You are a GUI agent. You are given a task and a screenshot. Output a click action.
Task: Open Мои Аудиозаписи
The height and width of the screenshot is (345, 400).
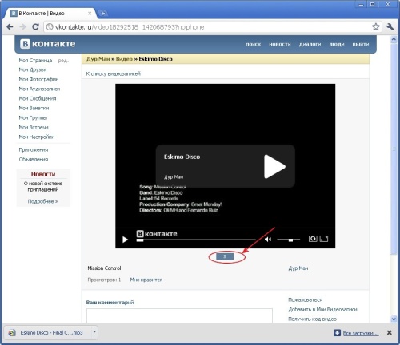39,89
